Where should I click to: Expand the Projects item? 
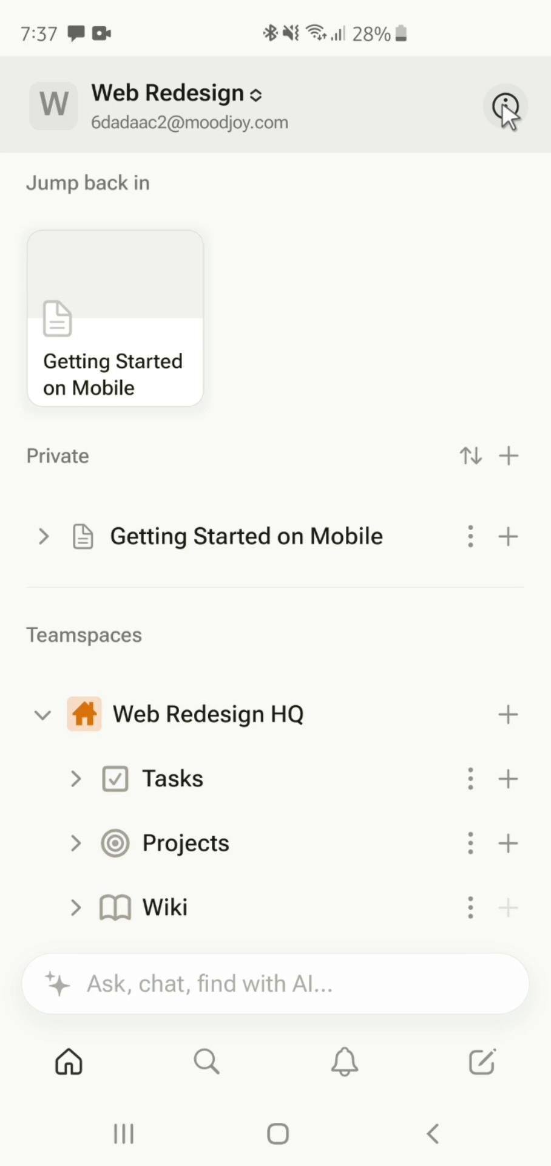pyautogui.click(x=76, y=843)
